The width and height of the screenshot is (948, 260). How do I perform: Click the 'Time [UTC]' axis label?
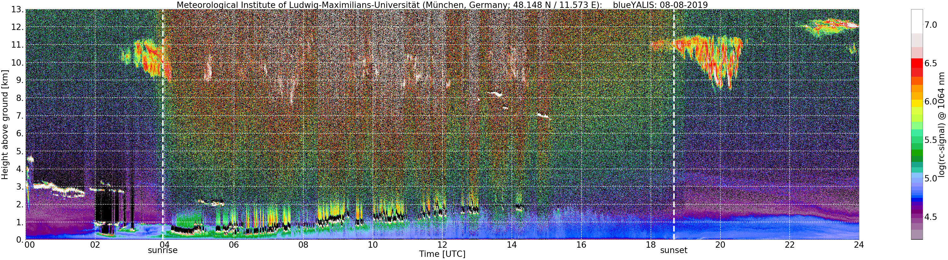(x=442, y=254)
